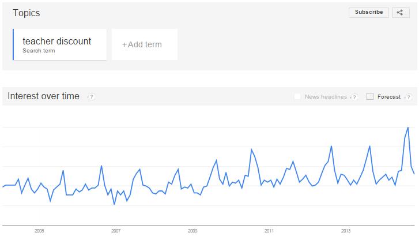419x240 pixels.
Task: Click the News headlines label text
Action: pyautogui.click(x=326, y=97)
